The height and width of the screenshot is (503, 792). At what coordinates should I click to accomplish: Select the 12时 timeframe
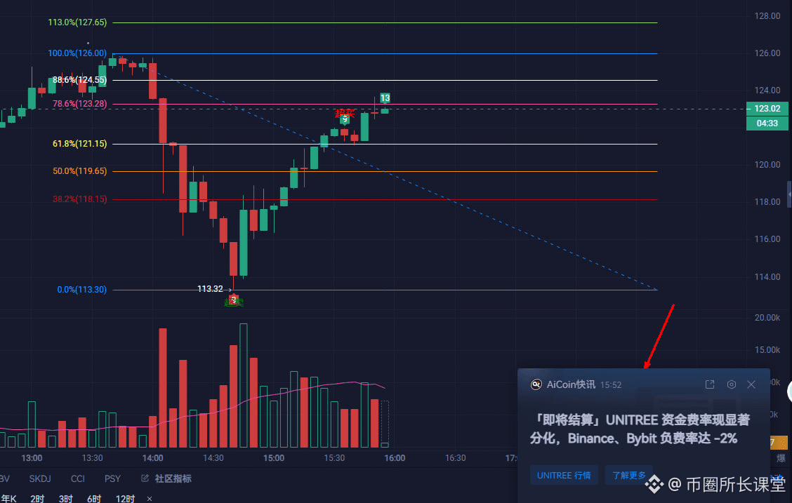[x=125, y=499]
